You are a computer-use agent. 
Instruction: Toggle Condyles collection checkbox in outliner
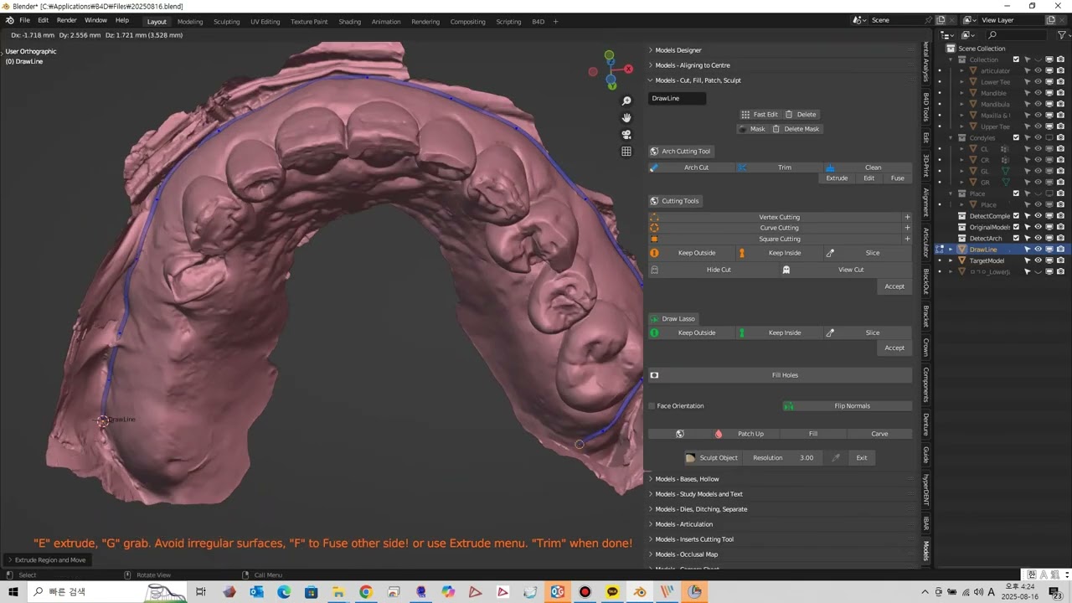click(x=1016, y=137)
